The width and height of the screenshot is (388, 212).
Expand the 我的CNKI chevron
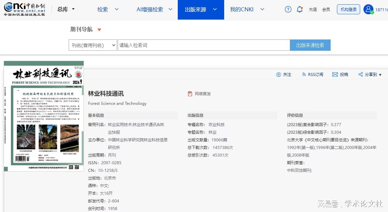click(x=262, y=9)
